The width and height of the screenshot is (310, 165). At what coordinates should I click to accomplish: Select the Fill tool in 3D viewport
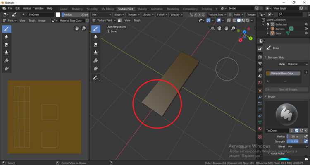96,60
